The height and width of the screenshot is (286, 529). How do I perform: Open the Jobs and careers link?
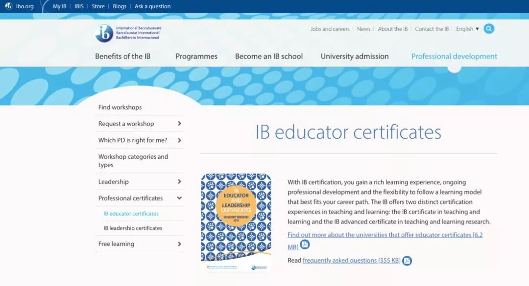pos(330,29)
